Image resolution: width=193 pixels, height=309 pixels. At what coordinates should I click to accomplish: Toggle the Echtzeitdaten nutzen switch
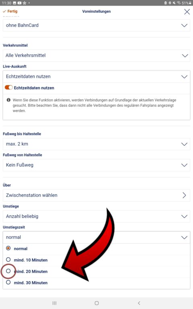coord(9,87)
